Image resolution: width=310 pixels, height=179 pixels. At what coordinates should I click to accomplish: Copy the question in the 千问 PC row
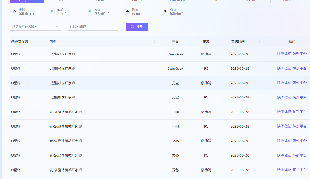(x=80, y=126)
